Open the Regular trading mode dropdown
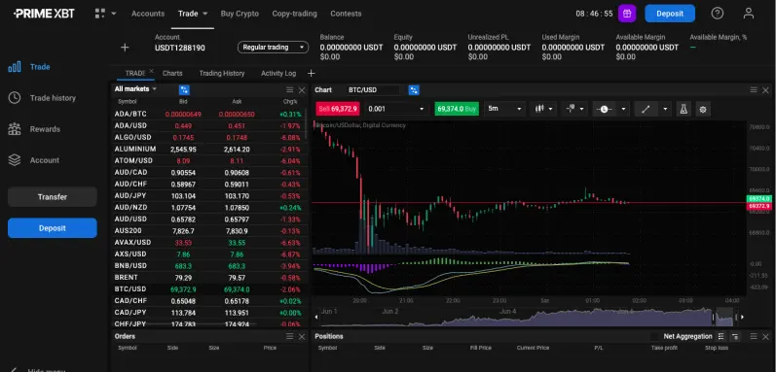776x372 pixels. coord(273,48)
